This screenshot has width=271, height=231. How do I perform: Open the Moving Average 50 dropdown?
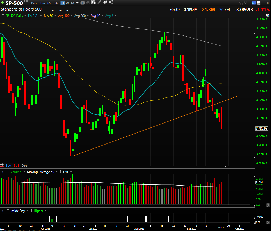click(x=56, y=172)
